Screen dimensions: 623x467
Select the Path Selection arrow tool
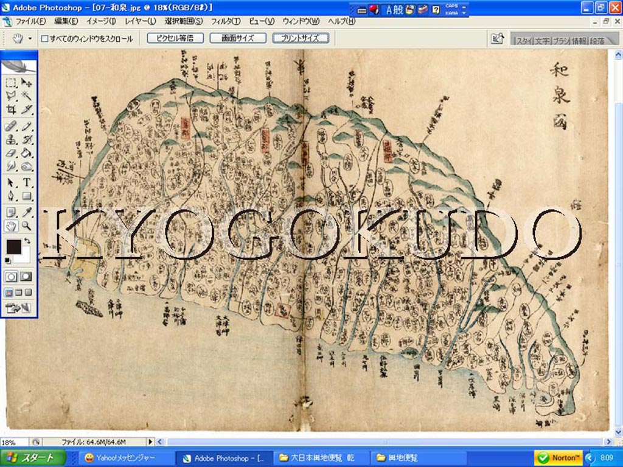point(11,182)
